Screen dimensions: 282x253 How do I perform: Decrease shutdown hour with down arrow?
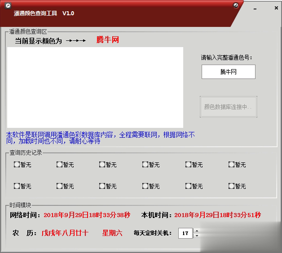click(x=197, y=236)
